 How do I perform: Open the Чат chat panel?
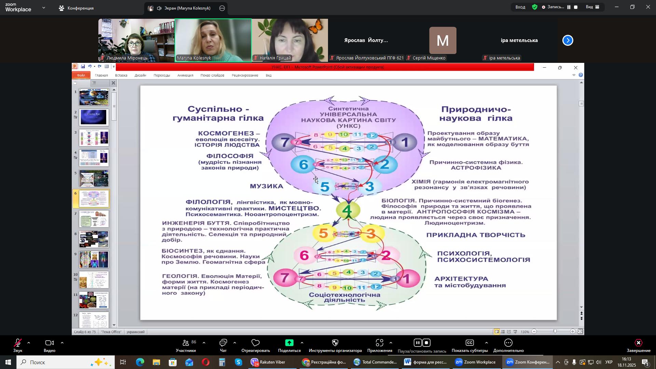coord(223,343)
